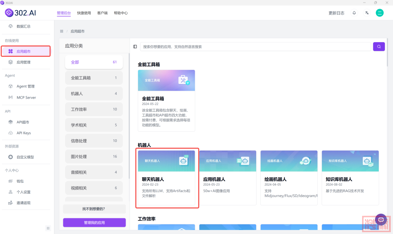
Task: Open the language translation icon
Action: coord(367,13)
